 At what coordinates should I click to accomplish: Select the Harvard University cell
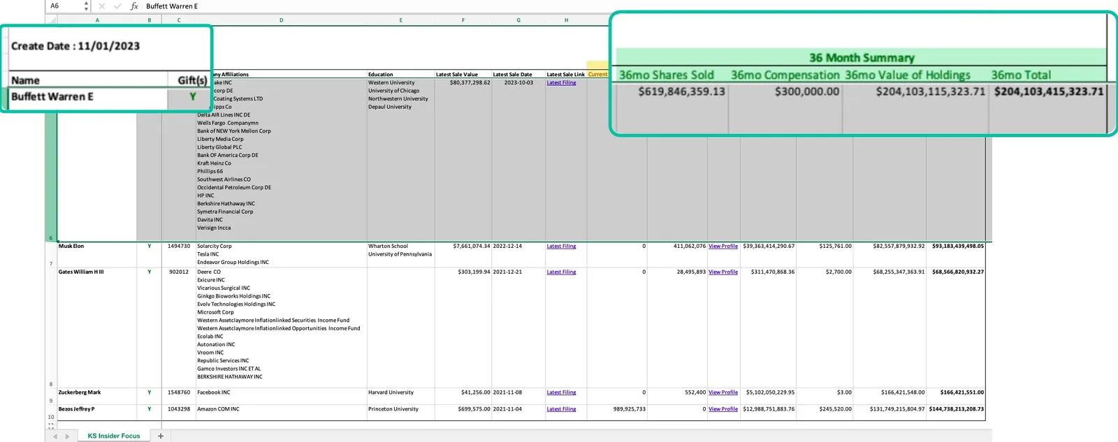pyautogui.click(x=400, y=396)
